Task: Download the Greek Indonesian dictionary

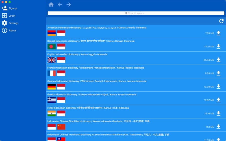Action: click(x=218, y=100)
